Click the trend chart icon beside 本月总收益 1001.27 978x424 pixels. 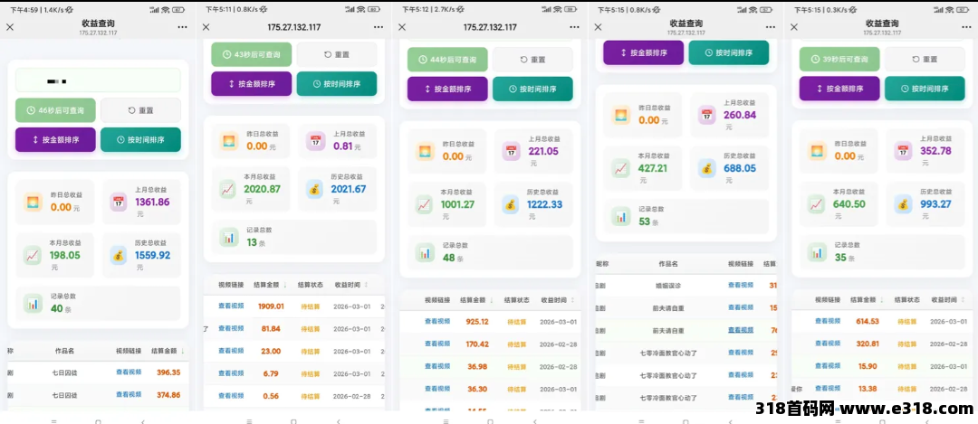pos(424,204)
